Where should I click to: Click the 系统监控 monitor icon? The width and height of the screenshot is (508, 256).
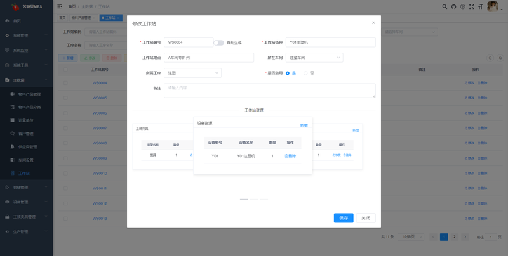pos(7,50)
